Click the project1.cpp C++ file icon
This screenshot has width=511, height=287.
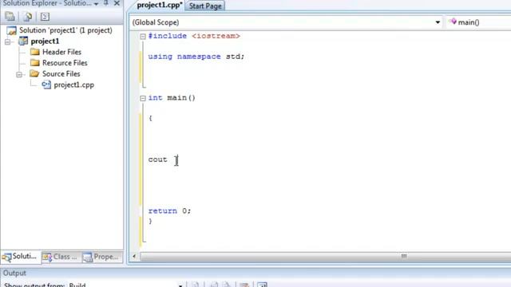46,85
